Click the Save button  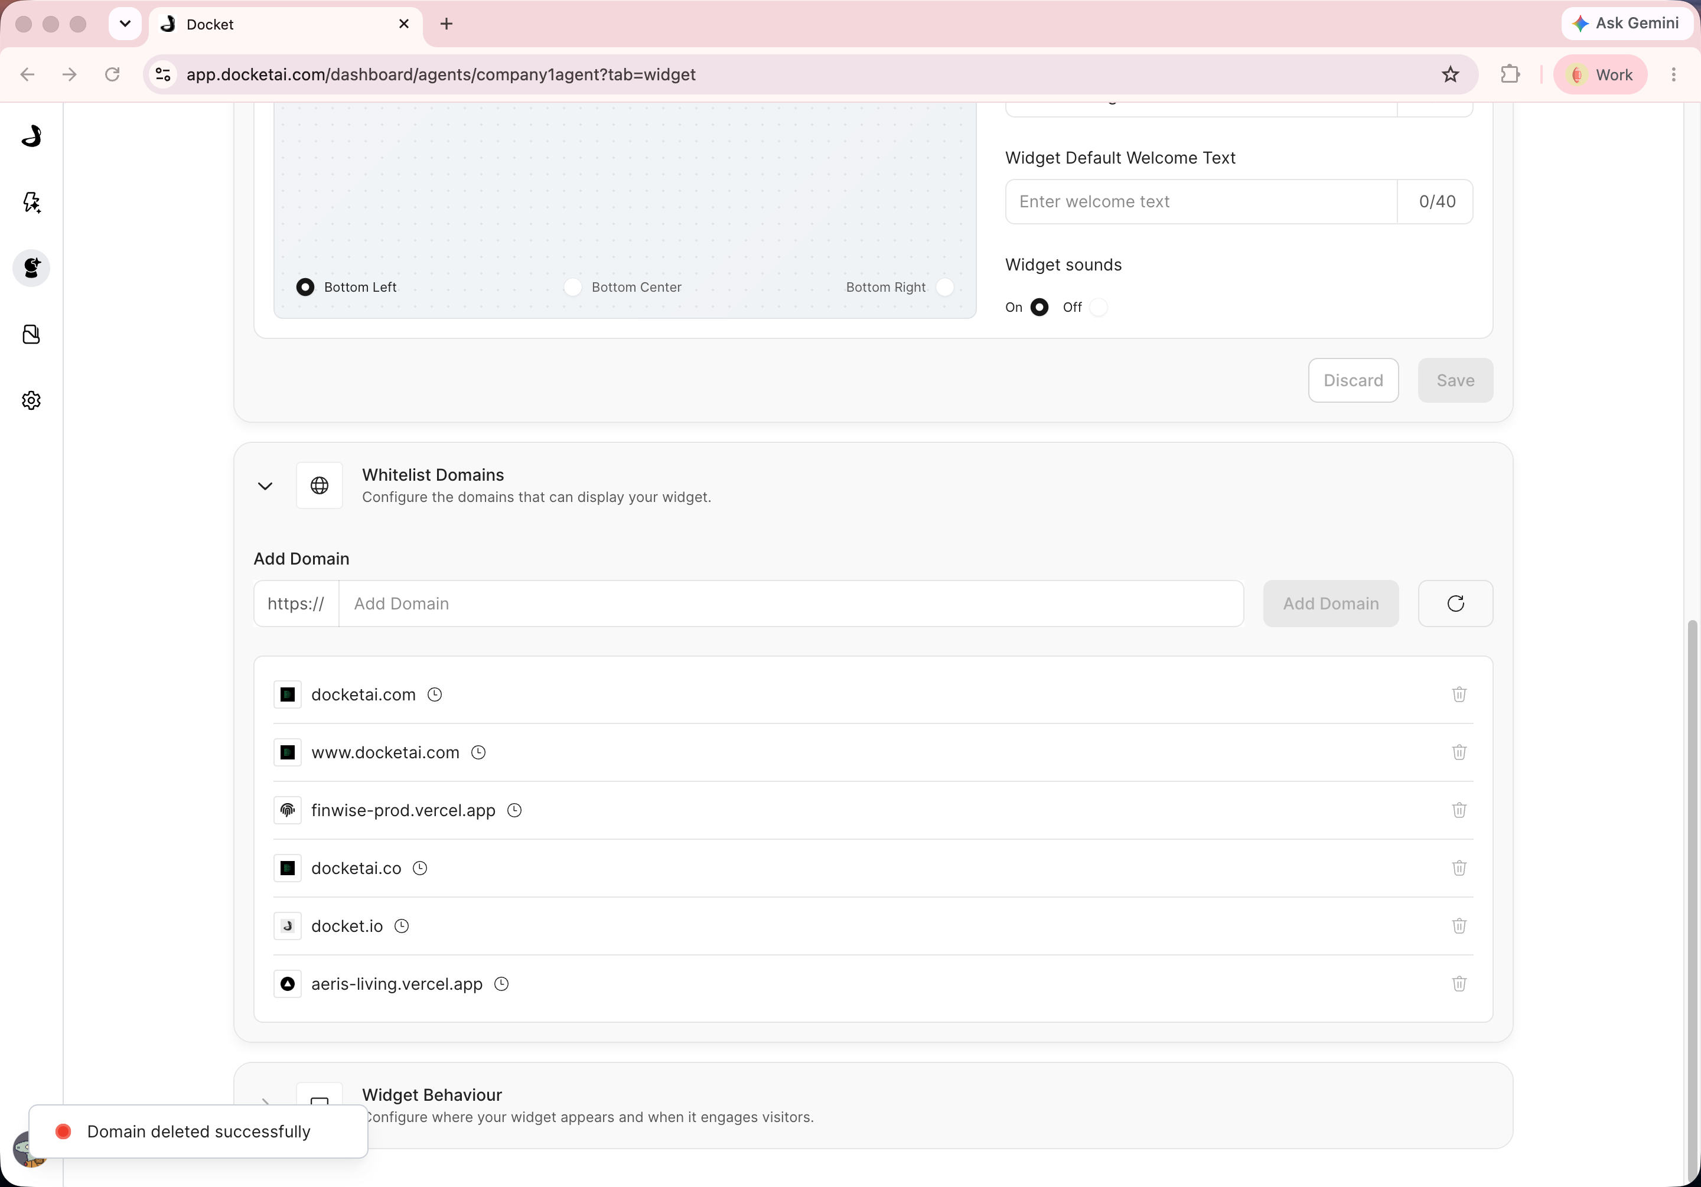(x=1455, y=380)
